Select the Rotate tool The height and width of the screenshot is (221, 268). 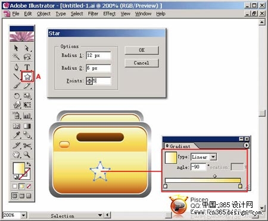[17, 96]
